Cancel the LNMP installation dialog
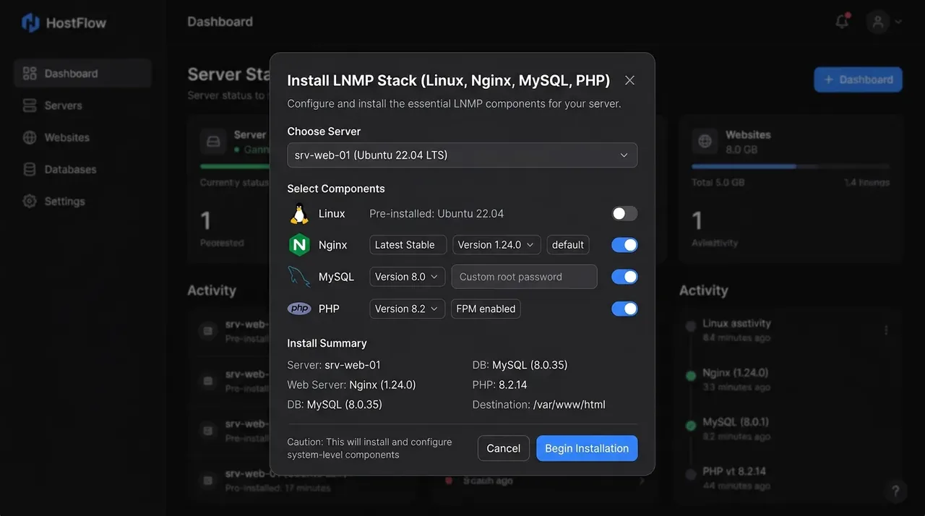Screen dimensions: 925x516 pos(504,448)
